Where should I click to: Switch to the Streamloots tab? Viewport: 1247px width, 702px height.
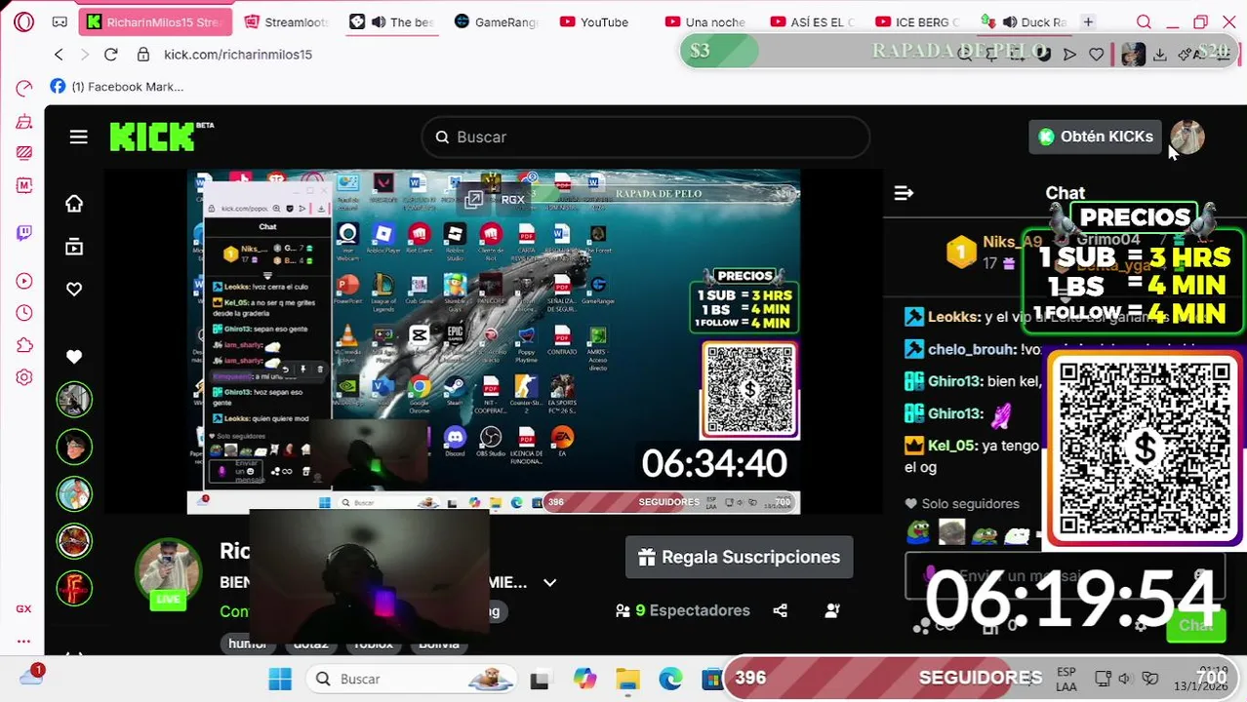[x=287, y=21]
